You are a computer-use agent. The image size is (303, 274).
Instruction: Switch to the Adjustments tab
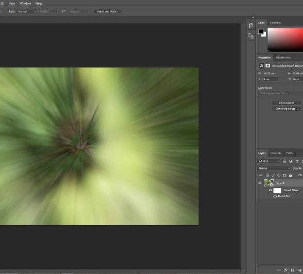click(283, 58)
